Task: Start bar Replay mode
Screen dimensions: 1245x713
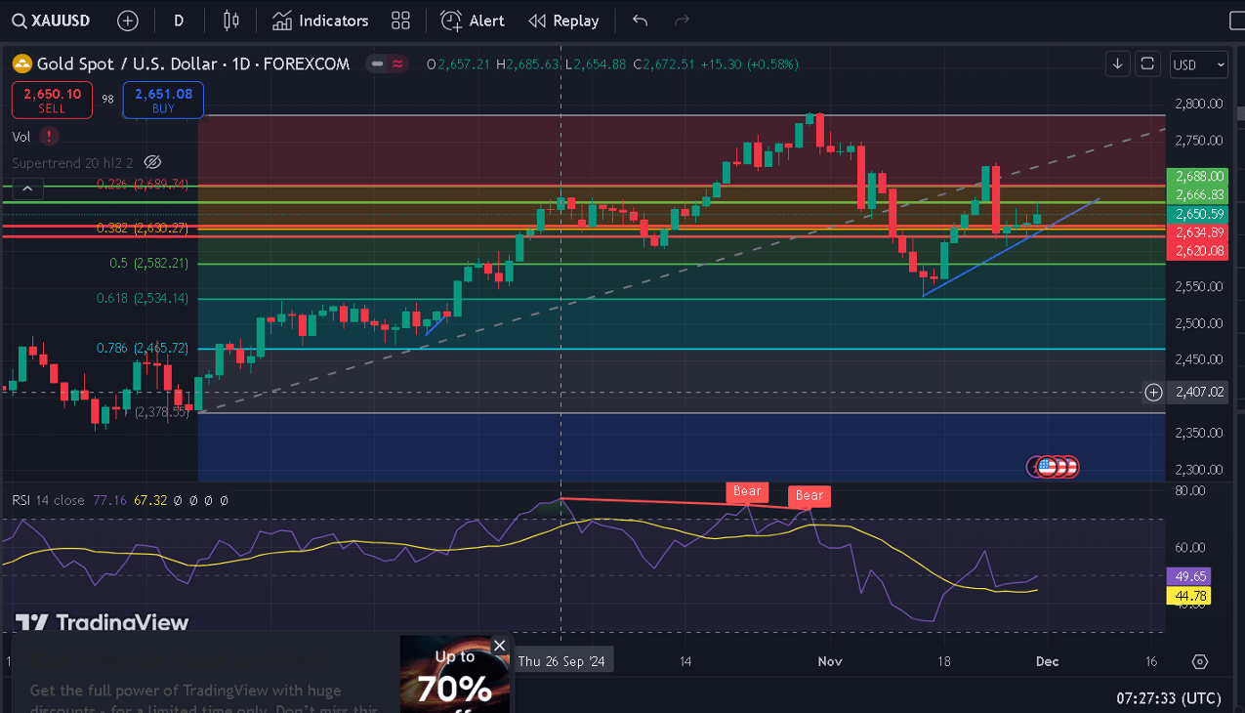Action: point(563,21)
